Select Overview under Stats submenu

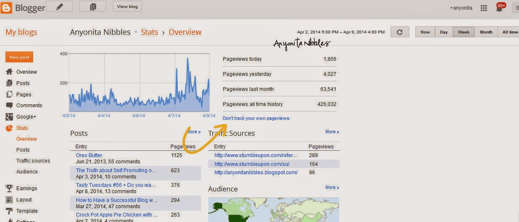coord(26,139)
